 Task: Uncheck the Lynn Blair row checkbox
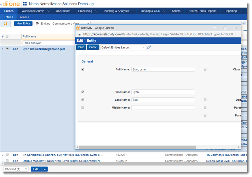pos(7,49)
